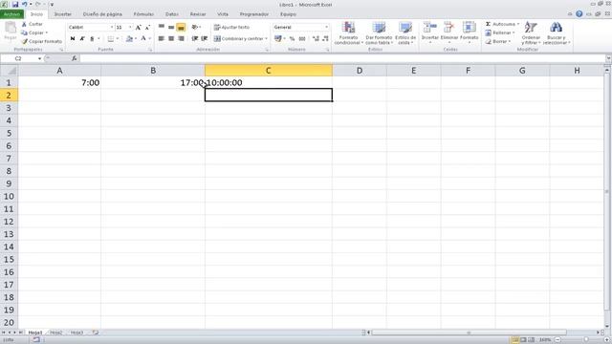Screen dimensions: 612x344
Task: Align text left
Action: 162,38
